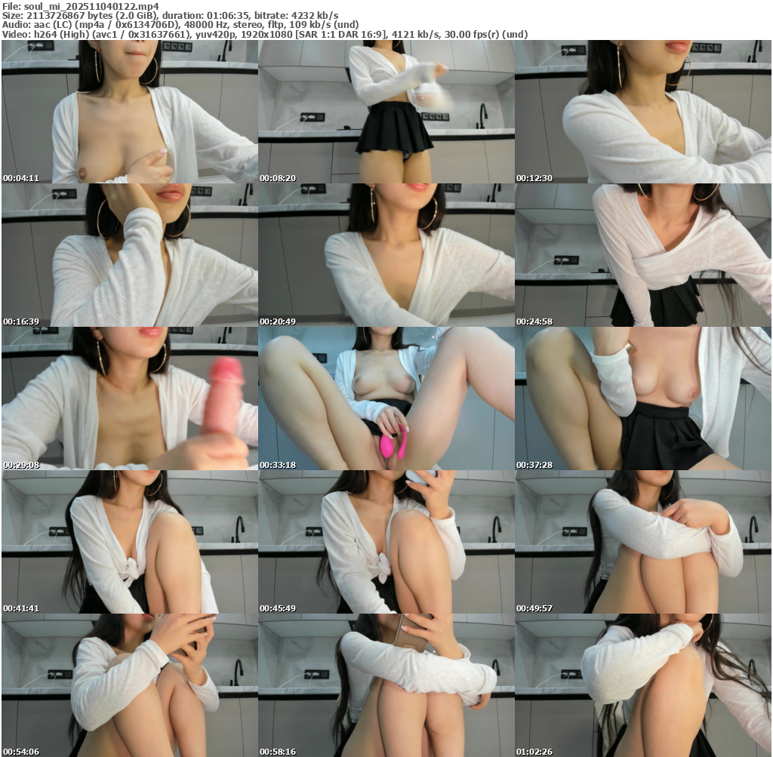Screen dimensions: 773x757
Task: Click the 01:02:26 timestamp label
Action: click(534, 752)
